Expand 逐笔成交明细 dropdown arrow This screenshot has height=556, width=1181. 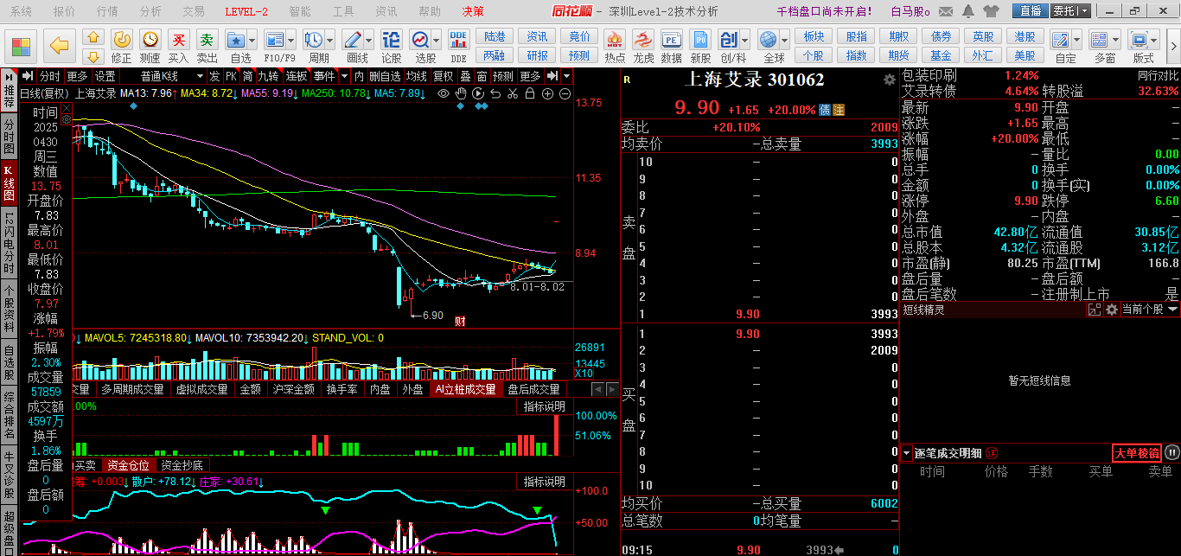click(x=906, y=453)
